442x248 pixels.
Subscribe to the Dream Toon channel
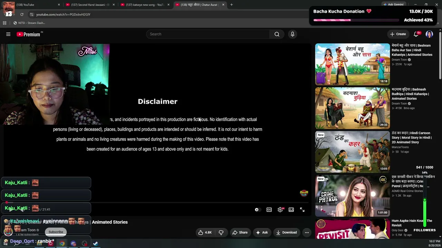pyautogui.click(x=56, y=232)
